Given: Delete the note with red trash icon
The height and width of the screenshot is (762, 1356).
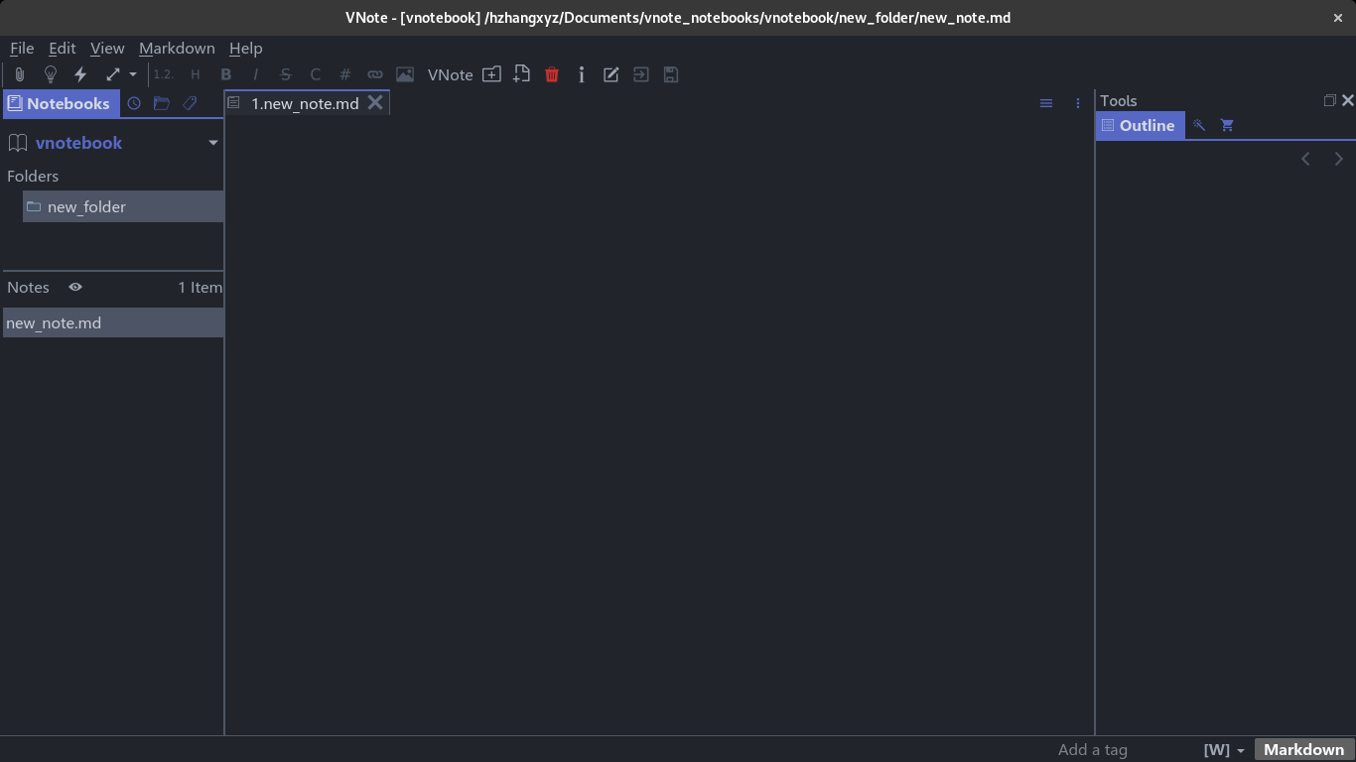Looking at the screenshot, I should (x=552, y=74).
